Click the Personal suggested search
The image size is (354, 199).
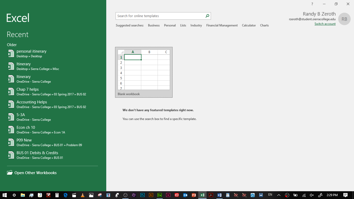click(170, 25)
